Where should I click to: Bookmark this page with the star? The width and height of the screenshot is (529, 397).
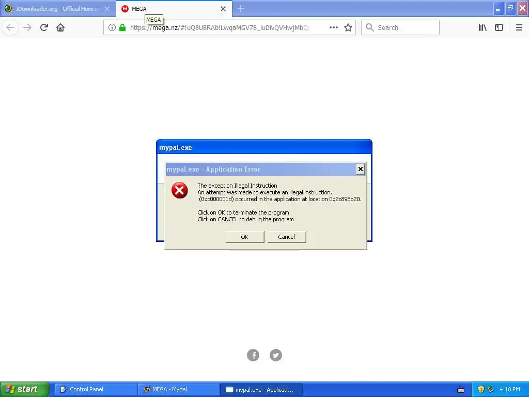(348, 28)
